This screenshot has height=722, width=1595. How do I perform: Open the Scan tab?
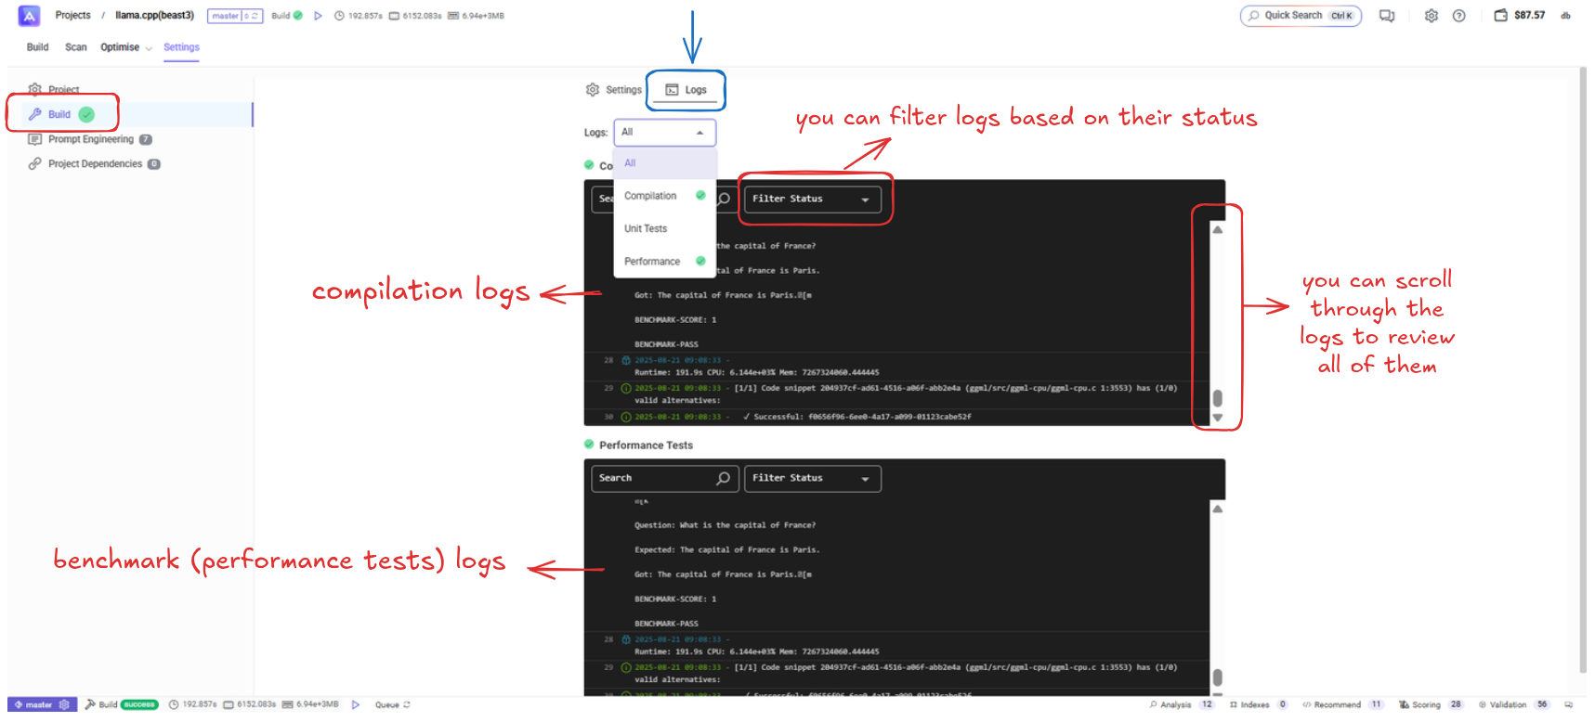point(76,47)
